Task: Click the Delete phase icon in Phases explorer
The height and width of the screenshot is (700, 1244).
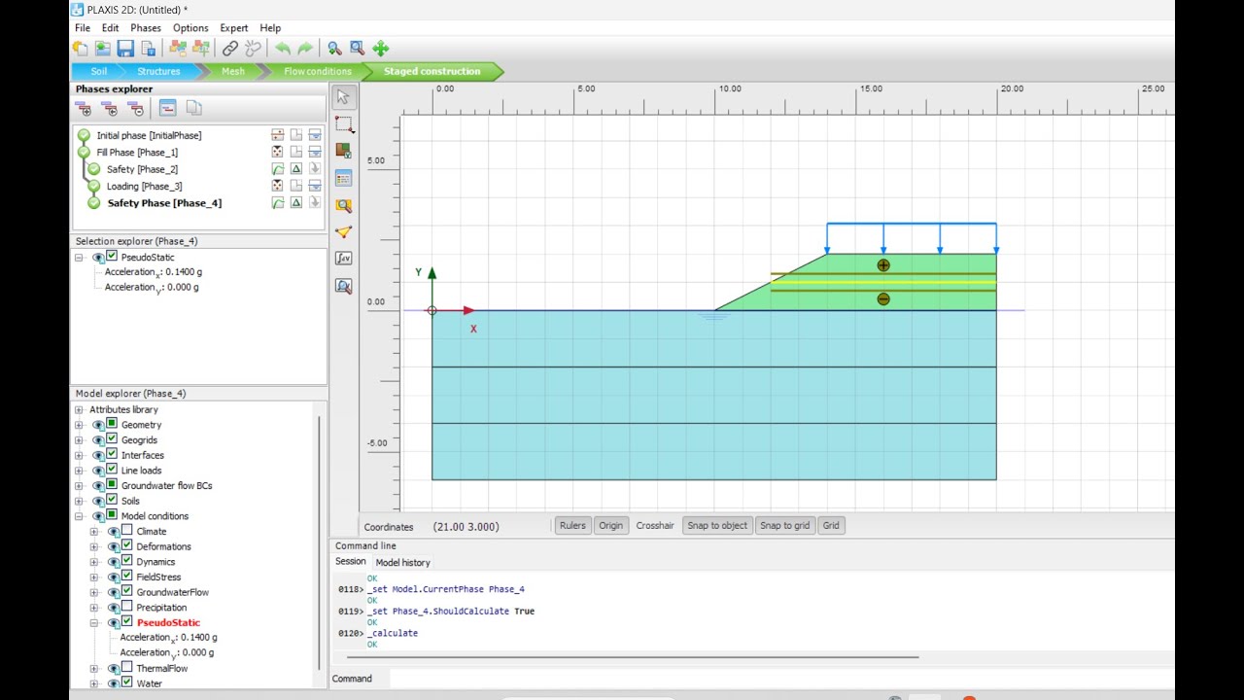Action: 136,108
